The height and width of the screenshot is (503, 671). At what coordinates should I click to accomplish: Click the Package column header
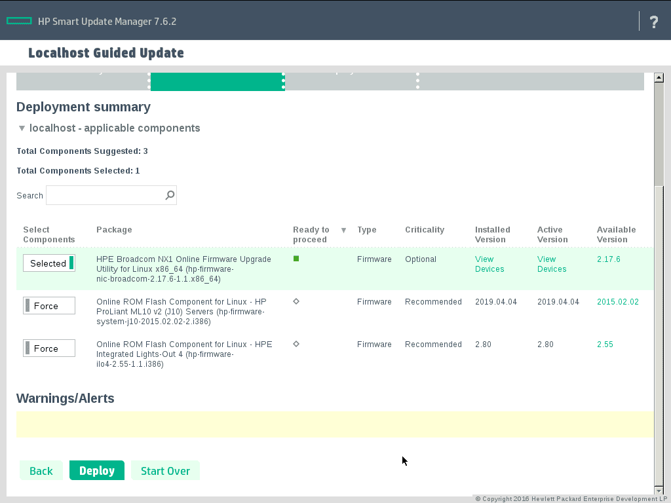[114, 230]
